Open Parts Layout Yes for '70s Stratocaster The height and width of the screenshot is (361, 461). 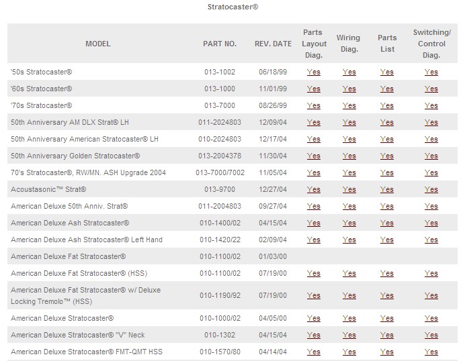coord(313,105)
